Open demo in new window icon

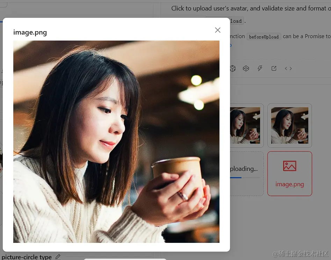tap(274, 68)
